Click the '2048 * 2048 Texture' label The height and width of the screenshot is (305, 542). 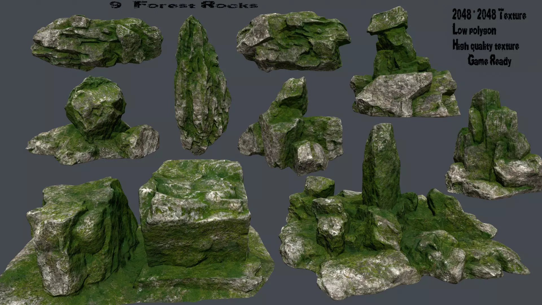[x=489, y=14]
